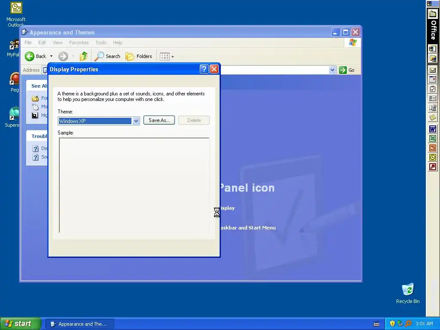Click Open Office Document icon on Office bar
Viewport: 440px width, 330px height.
point(433,58)
